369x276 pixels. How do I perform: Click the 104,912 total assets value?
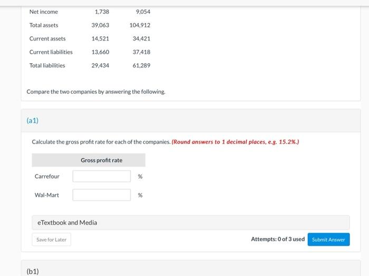point(140,25)
